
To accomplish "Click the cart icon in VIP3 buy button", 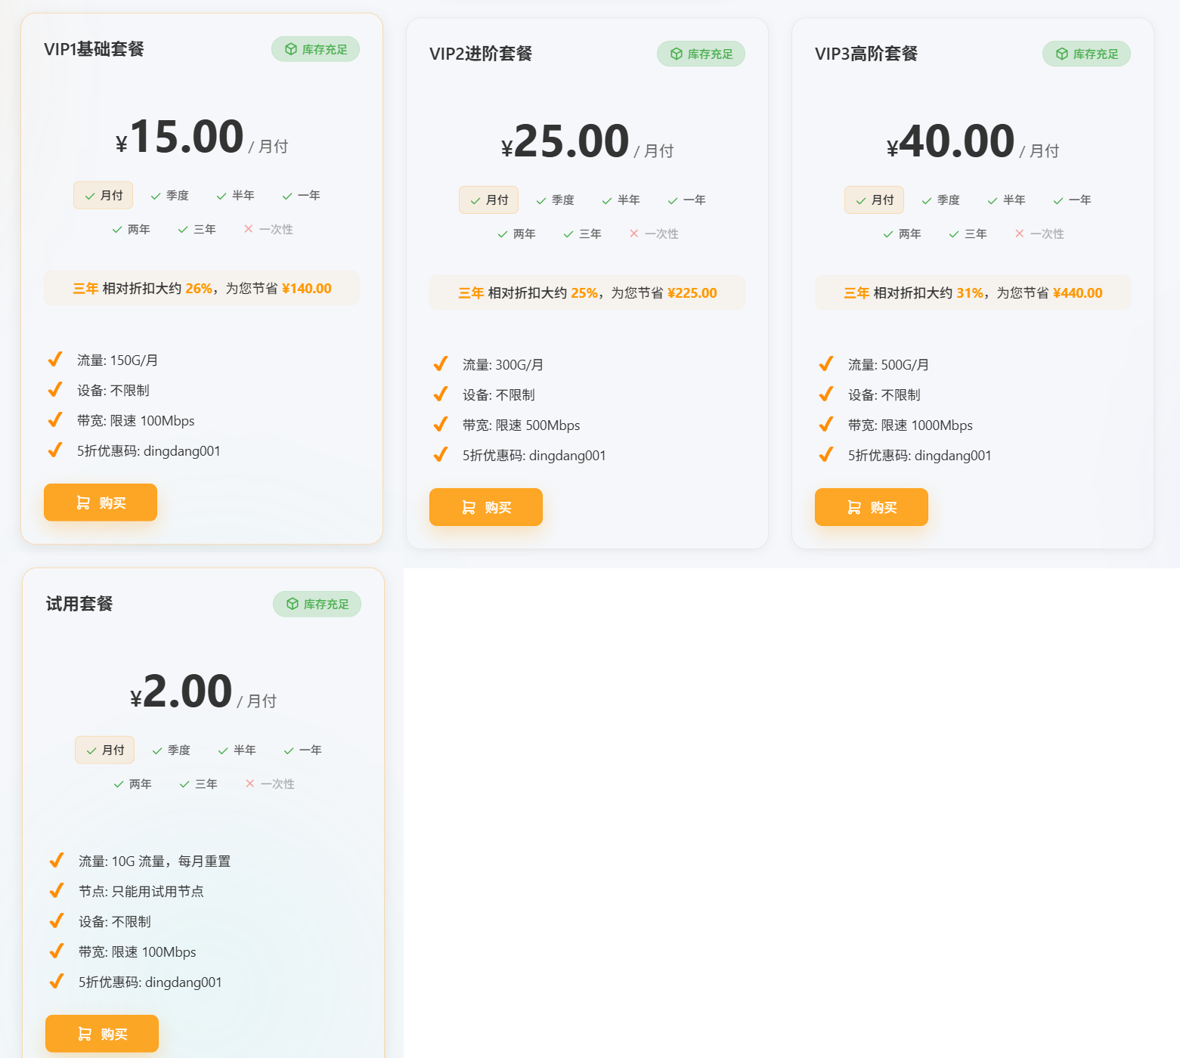I will click(x=854, y=508).
